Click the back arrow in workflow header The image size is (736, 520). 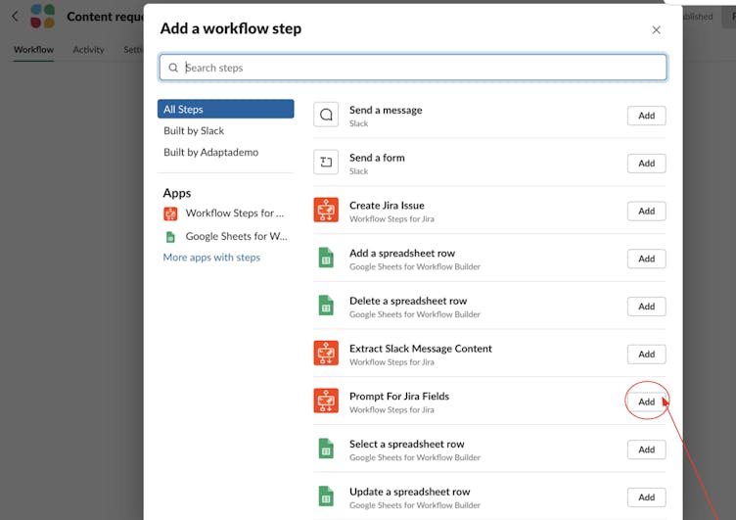point(15,17)
